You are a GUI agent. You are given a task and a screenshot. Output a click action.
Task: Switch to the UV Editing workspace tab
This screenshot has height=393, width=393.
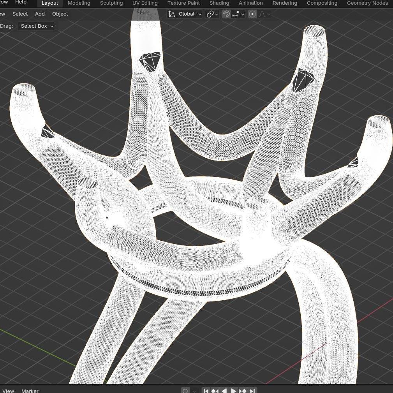click(x=145, y=3)
